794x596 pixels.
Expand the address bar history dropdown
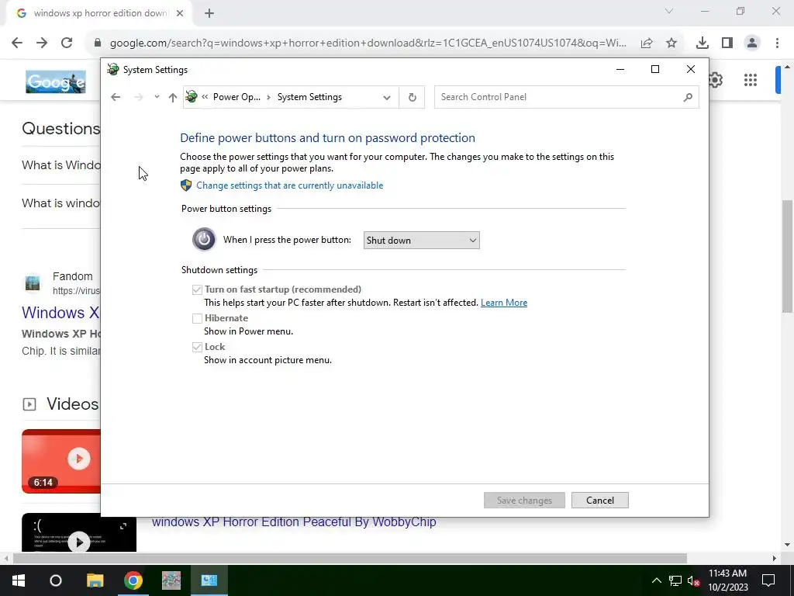pos(387,97)
